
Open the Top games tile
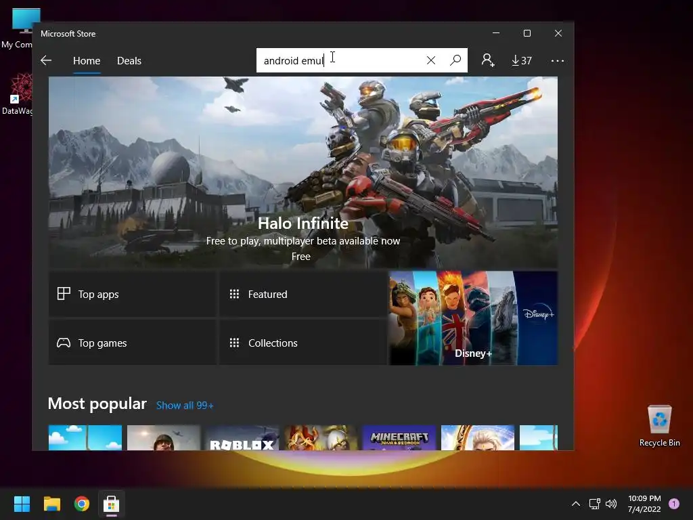pyautogui.click(x=133, y=343)
